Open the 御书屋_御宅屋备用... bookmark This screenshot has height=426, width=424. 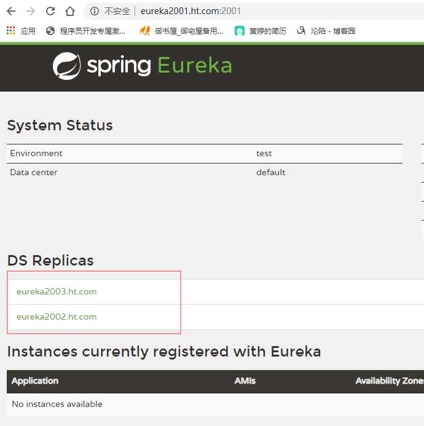tap(181, 31)
